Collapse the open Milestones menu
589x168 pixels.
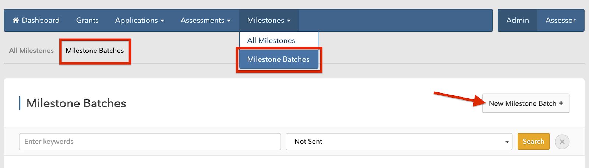pyautogui.click(x=269, y=20)
